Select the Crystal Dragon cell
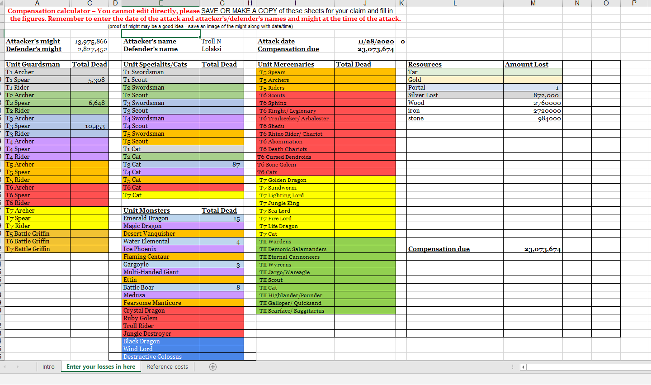This screenshot has height=385, width=651. (161, 311)
